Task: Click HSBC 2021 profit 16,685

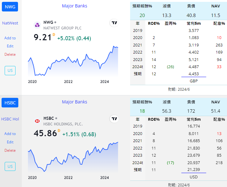Action: coord(193,141)
